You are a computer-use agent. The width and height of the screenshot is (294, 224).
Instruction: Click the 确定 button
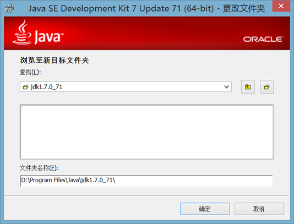[205, 209]
